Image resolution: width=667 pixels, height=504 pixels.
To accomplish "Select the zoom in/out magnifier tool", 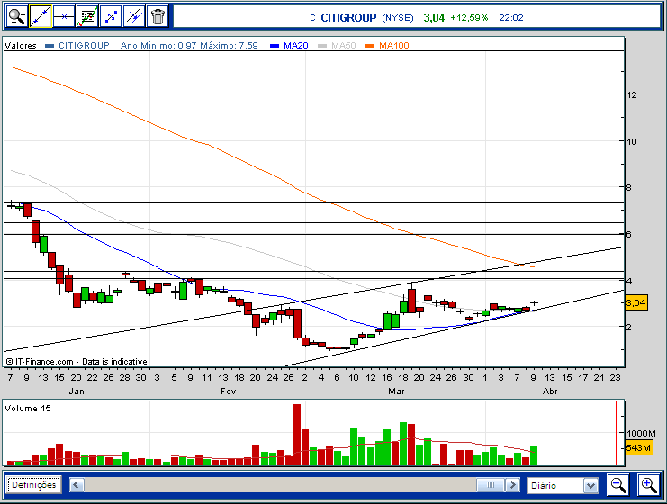I will (x=17, y=16).
